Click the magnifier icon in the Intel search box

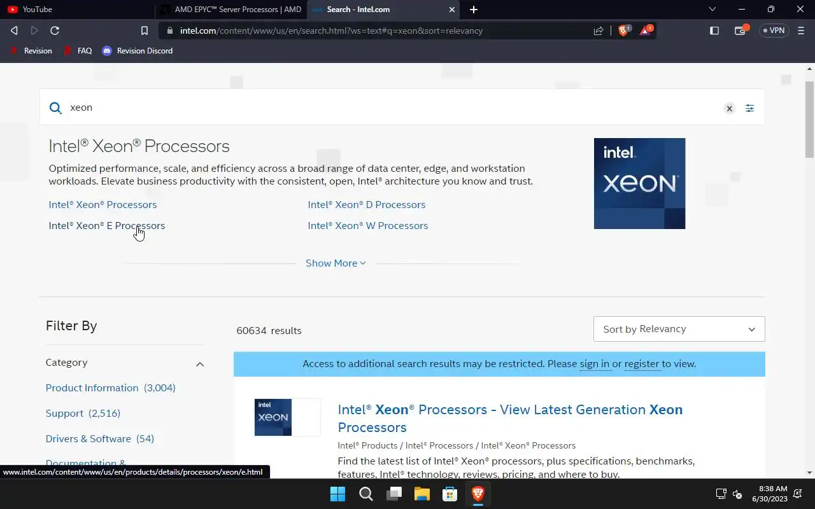coord(55,108)
